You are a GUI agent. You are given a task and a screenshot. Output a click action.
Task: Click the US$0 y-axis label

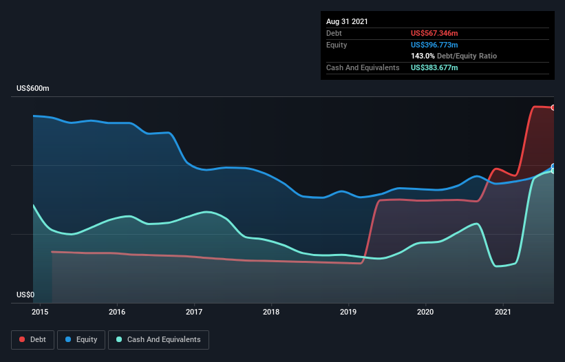25,295
